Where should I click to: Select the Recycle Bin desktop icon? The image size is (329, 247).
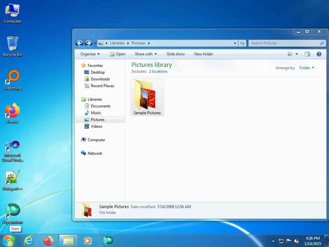[13, 46]
